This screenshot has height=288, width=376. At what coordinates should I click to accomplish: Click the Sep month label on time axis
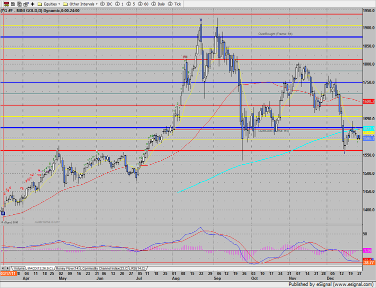pos(217,278)
